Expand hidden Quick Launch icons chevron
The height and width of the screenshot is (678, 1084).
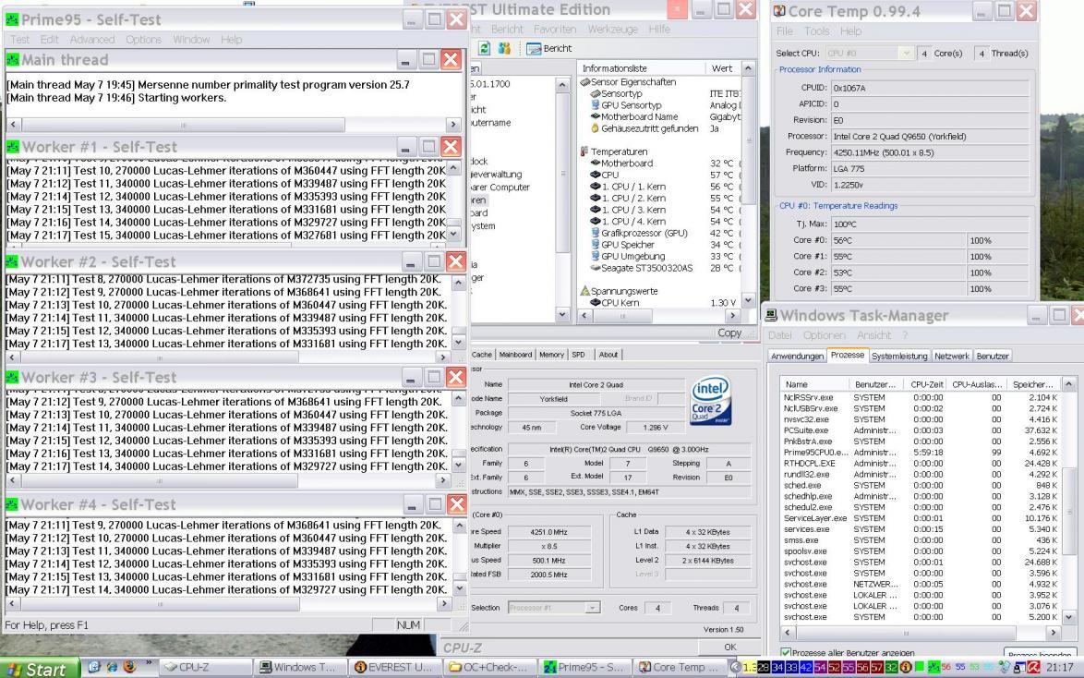coord(148,663)
